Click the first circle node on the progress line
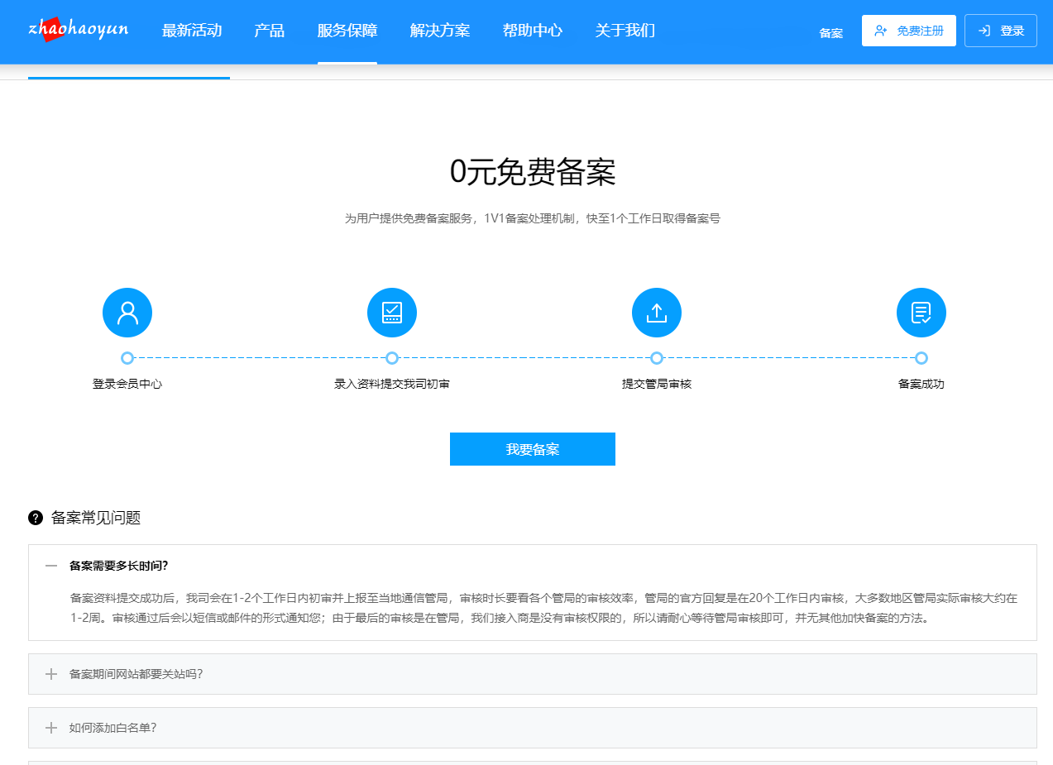This screenshot has width=1053, height=765. [x=127, y=358]
